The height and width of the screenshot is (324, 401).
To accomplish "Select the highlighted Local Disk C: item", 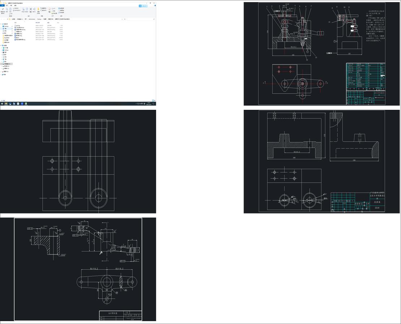I will [7, 64].
